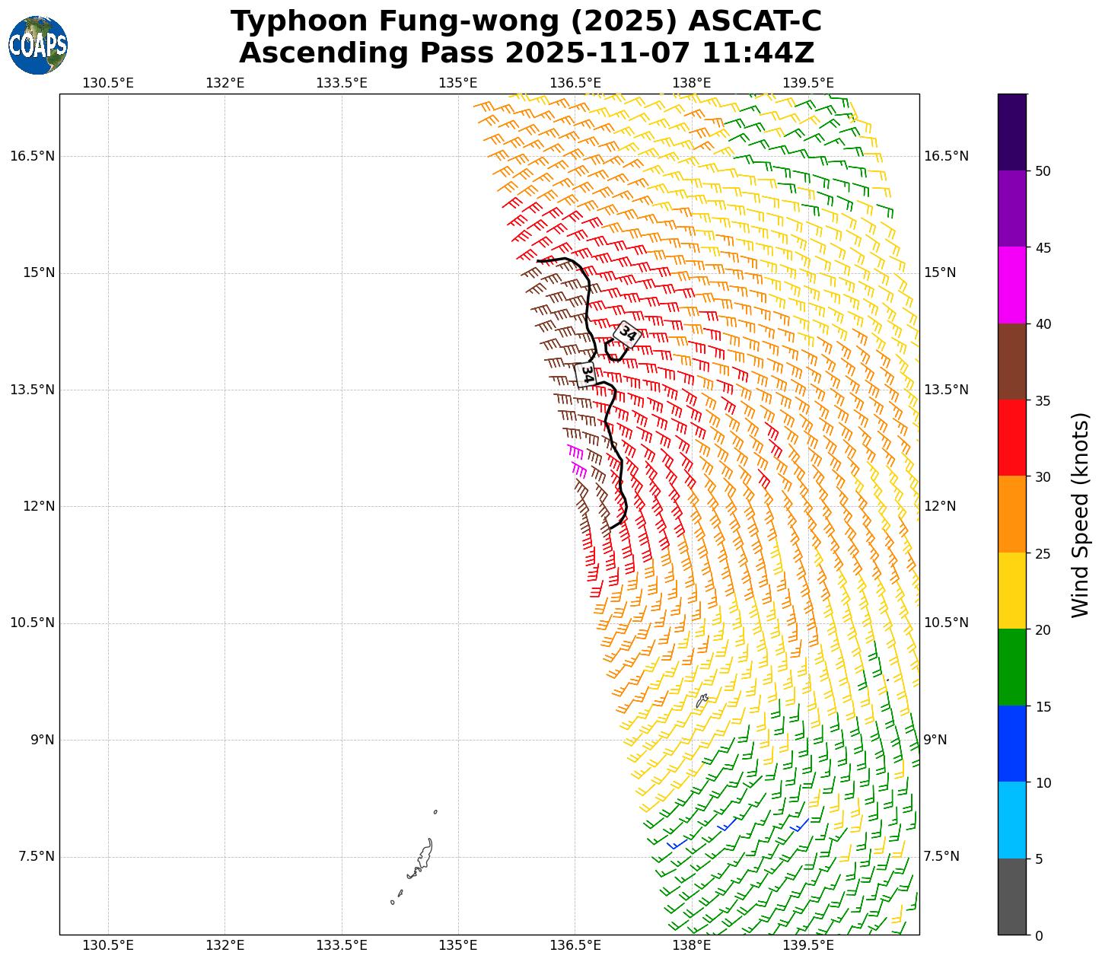
Task: Click the 16.5°N label on left axis
Action: click(32, 156)
